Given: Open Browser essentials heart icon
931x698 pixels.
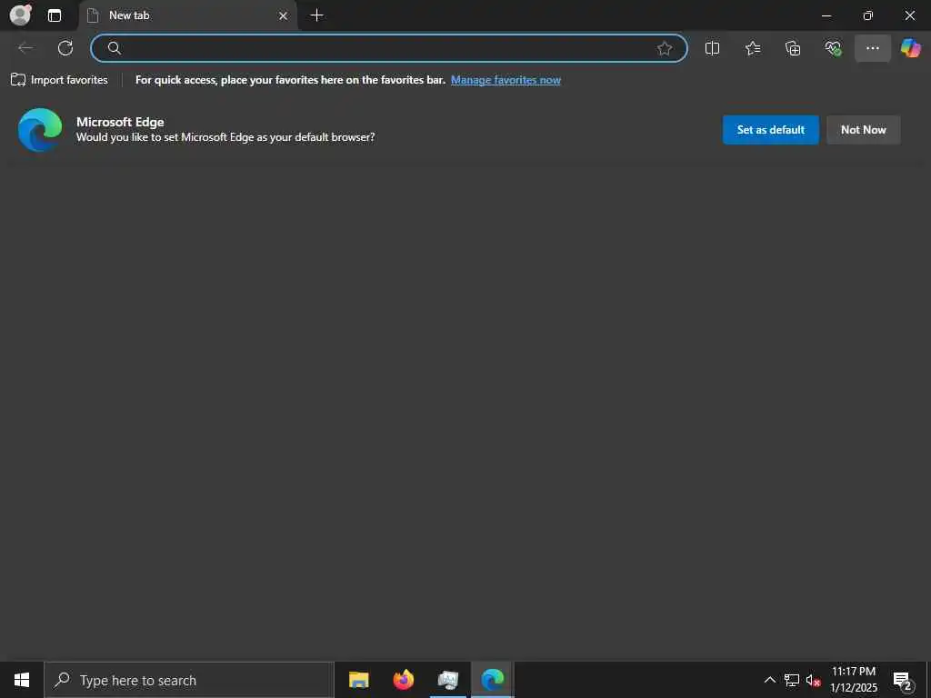Looking at the screenshot, I should [x=833, y=48].
